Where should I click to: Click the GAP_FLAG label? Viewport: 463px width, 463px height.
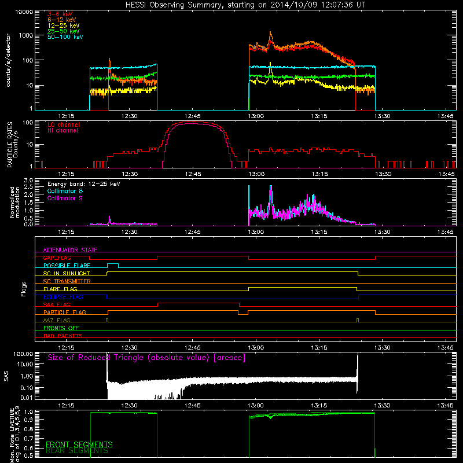coord(57,258)
